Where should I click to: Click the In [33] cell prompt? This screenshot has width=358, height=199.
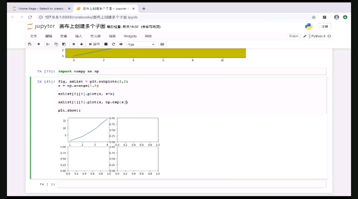click(x=46, y=71)
